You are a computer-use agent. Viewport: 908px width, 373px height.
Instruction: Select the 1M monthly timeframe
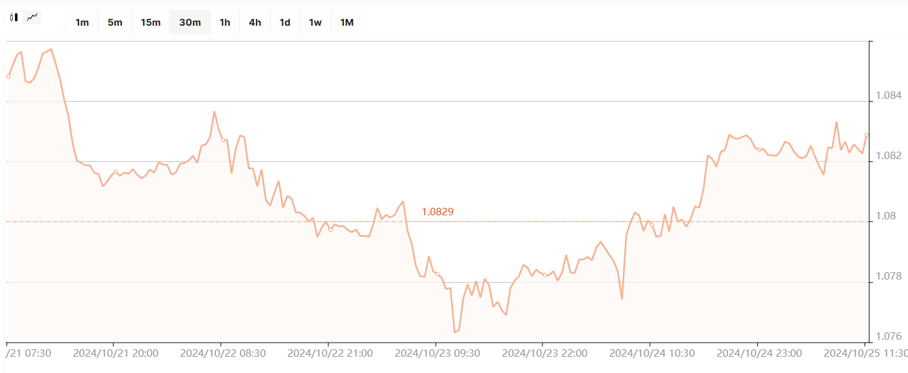347,22
